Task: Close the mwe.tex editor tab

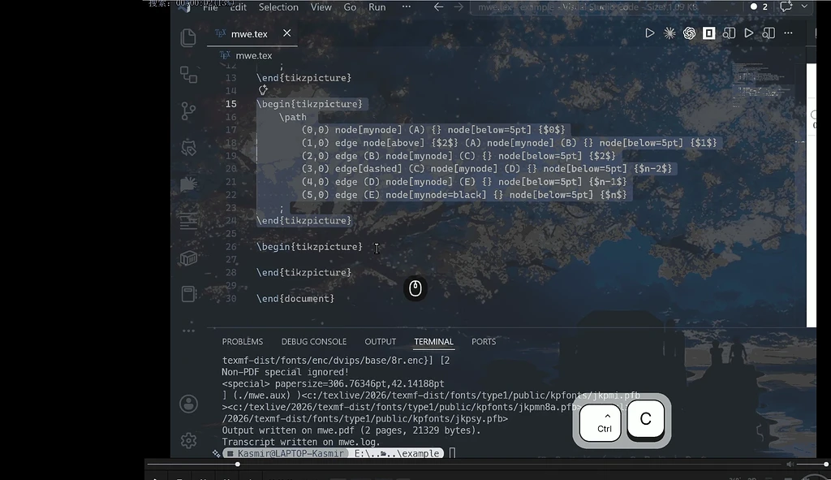Action: click(x=286, y=33)
